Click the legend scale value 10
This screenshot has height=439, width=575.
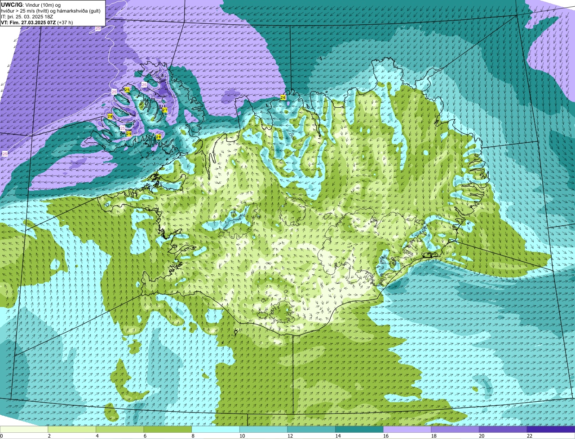pos(242,436)
